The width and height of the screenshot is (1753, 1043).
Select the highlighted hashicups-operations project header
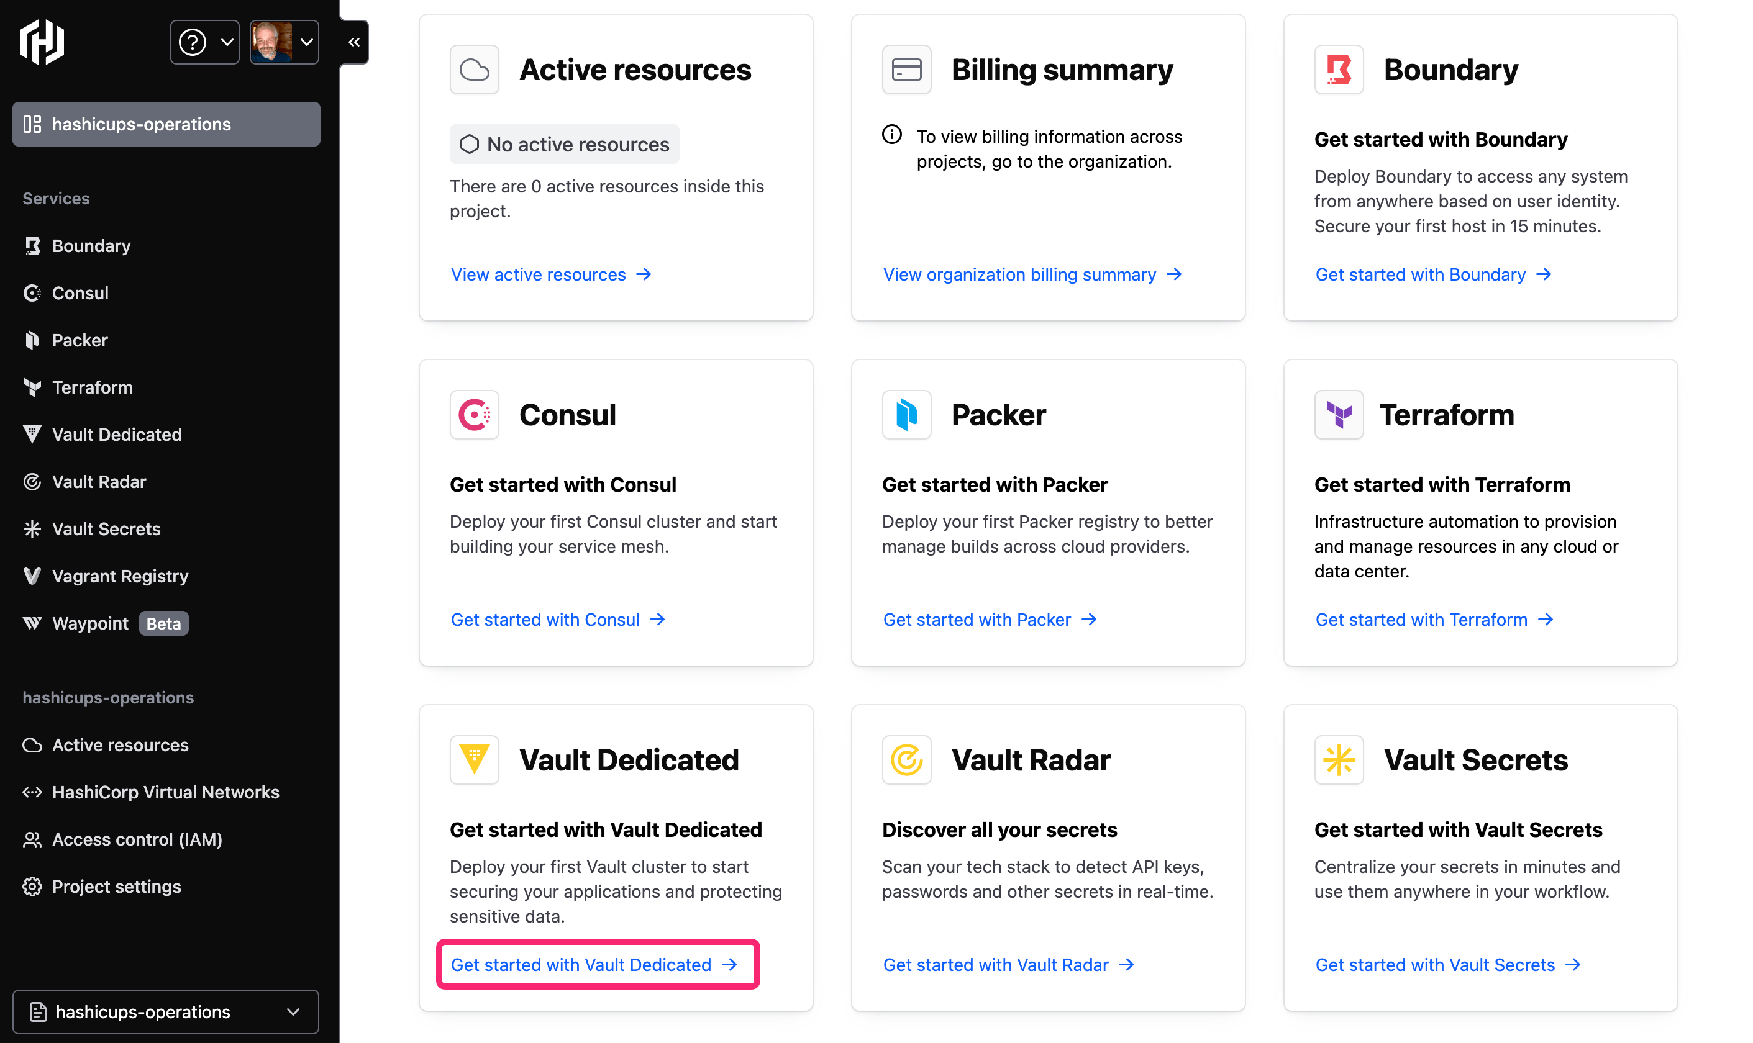coord(166,124)
